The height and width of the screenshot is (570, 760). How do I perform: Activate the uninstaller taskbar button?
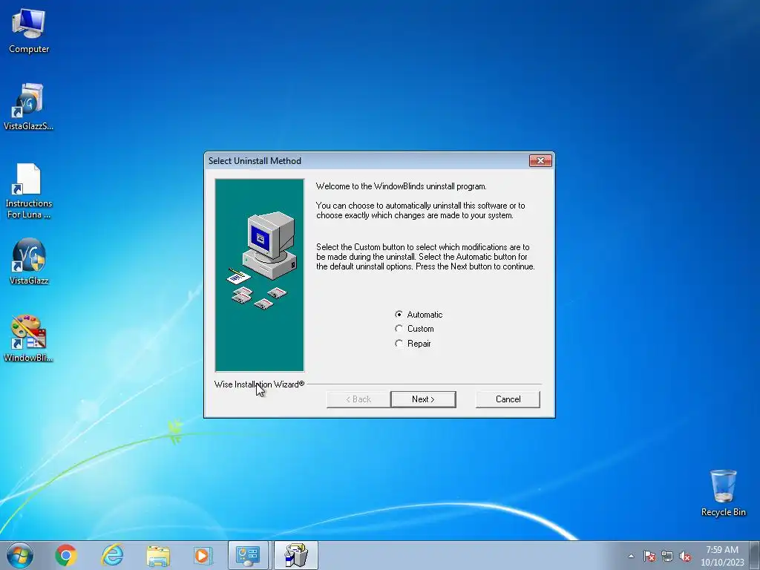pos(295,555)
